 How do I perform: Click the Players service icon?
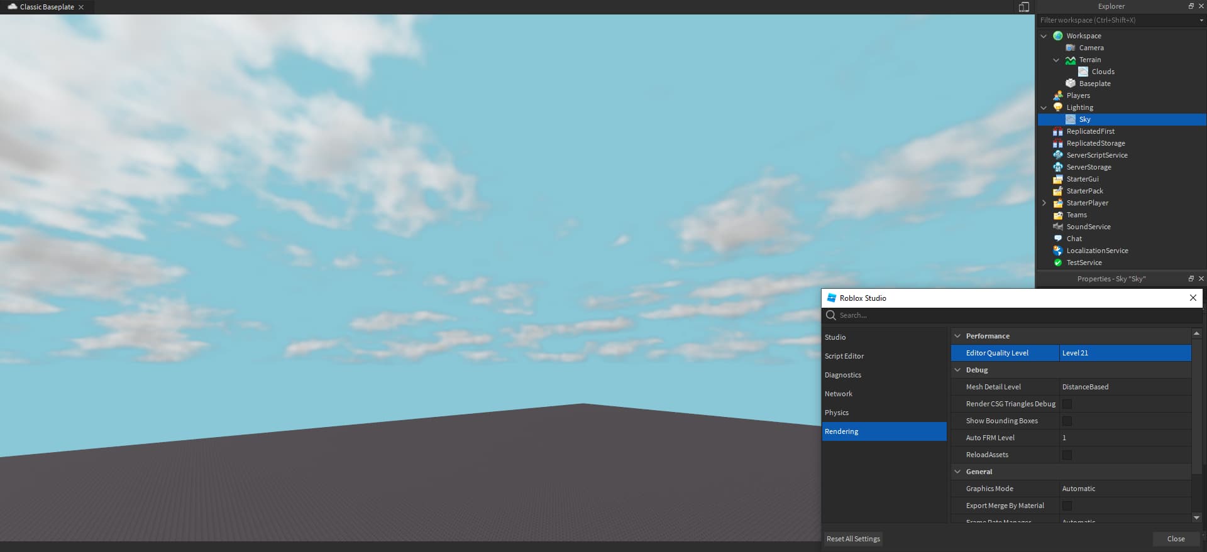pos(1058,95)
